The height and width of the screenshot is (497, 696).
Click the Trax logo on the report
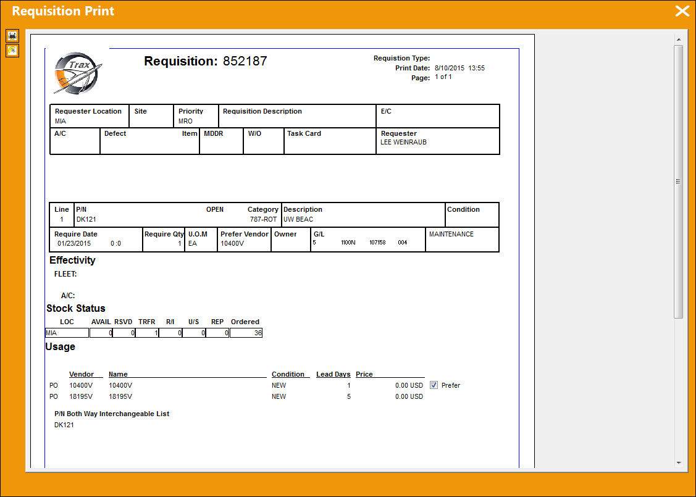78,73
